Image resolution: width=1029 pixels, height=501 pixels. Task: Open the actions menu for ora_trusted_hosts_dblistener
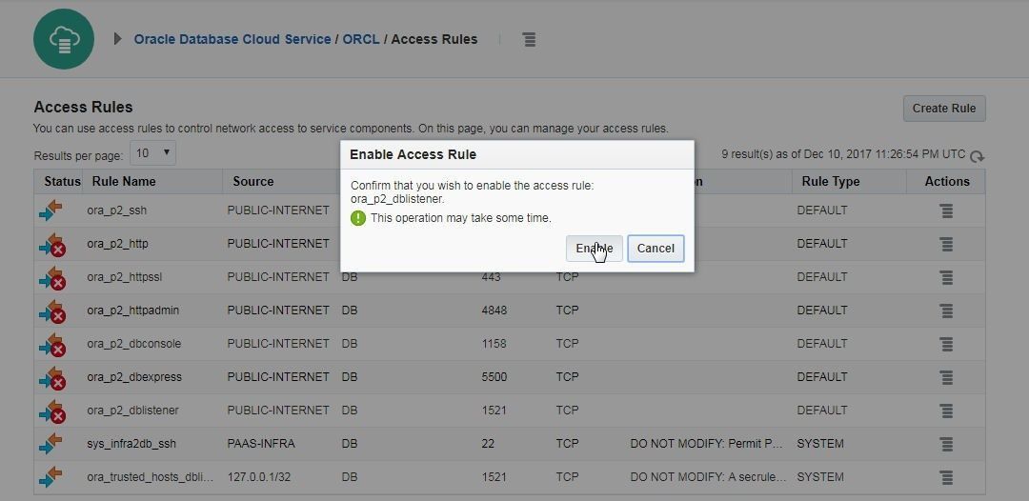(x=946, y=477)
